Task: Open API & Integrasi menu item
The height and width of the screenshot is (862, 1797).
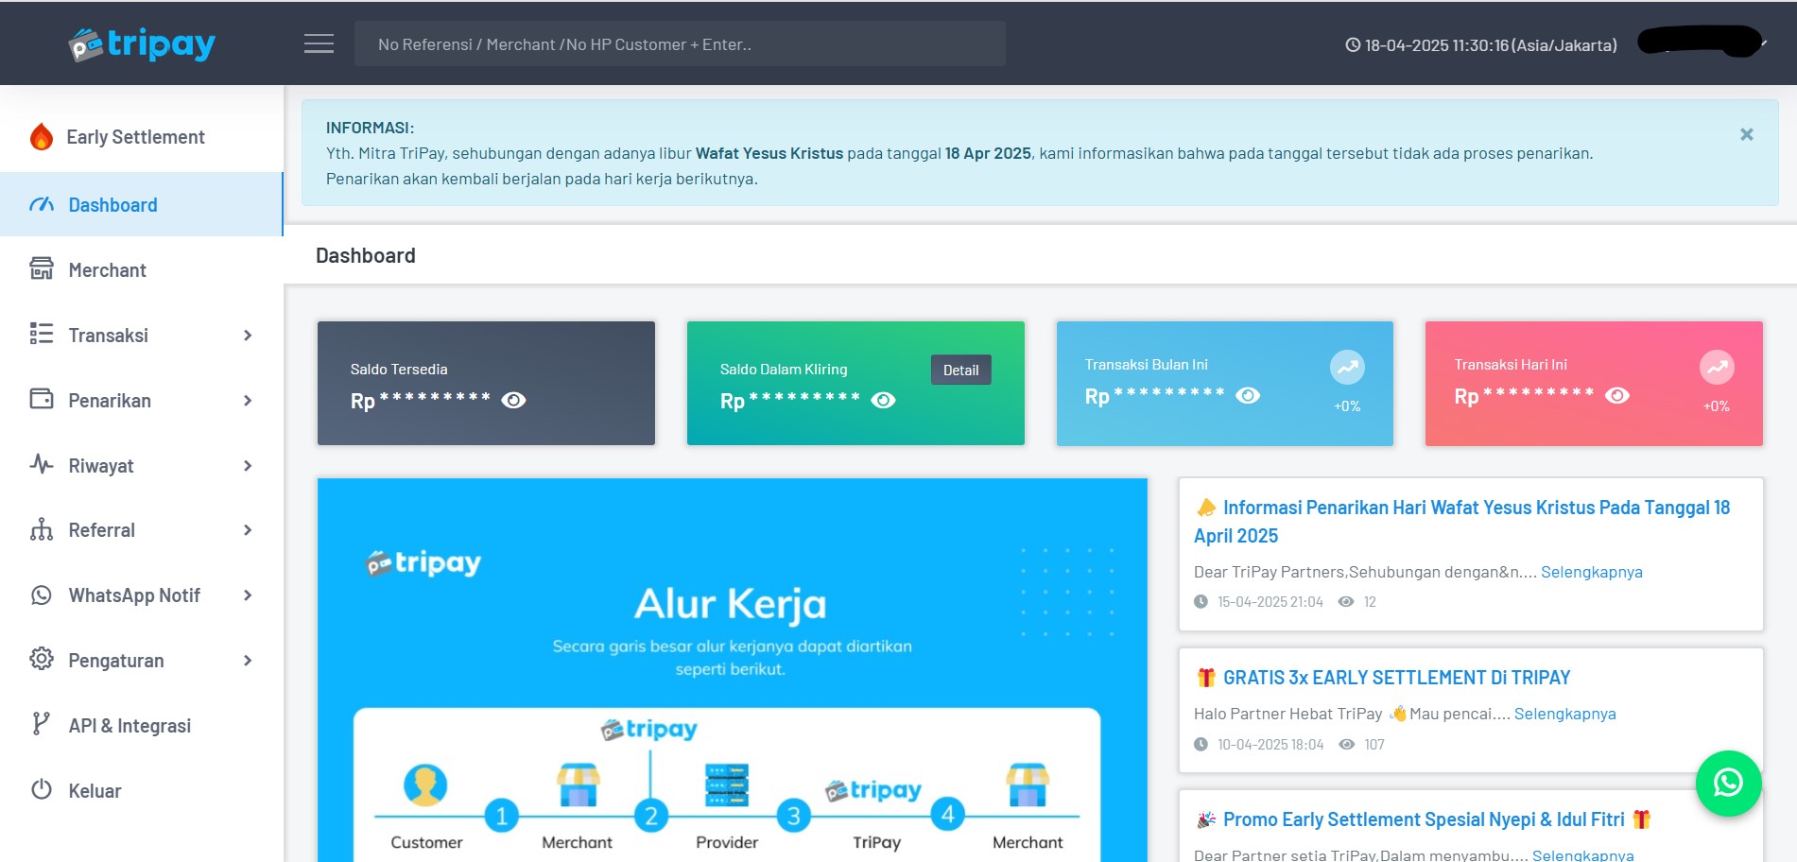Action: click(142, 726)
